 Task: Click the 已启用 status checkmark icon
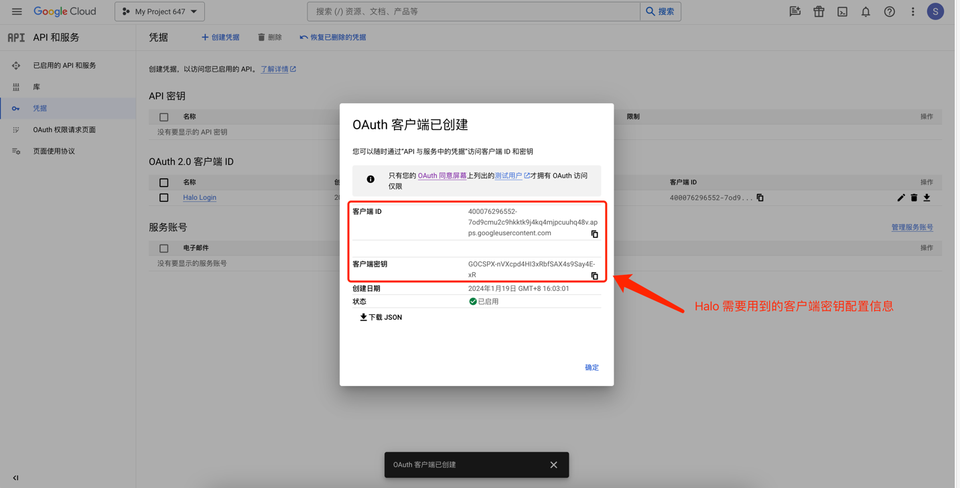[473, 302]
